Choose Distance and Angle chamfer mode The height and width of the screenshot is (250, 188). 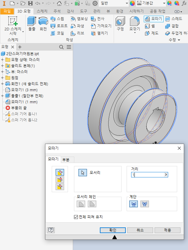coord(60,180)
